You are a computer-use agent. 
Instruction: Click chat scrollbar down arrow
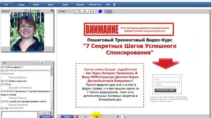52,109
